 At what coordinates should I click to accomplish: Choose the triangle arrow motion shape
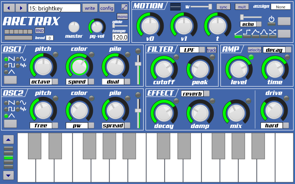[256, 34]
